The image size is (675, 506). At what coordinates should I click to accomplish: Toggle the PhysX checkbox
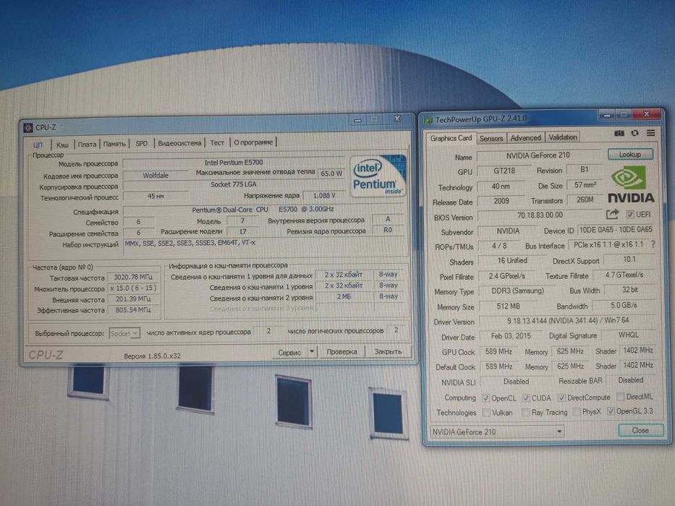(x=577, y=412)
